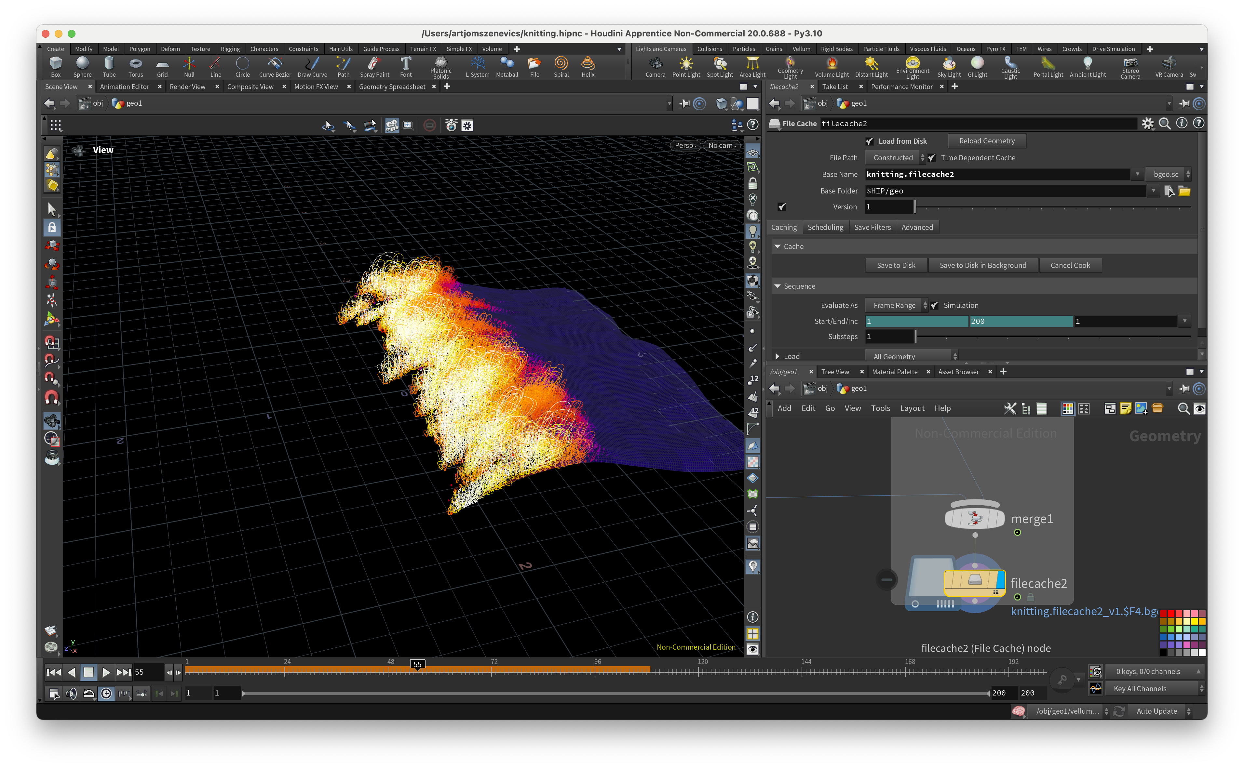
Task: Open the File Cache parameter gear menu
Action: click(1147, 124)
